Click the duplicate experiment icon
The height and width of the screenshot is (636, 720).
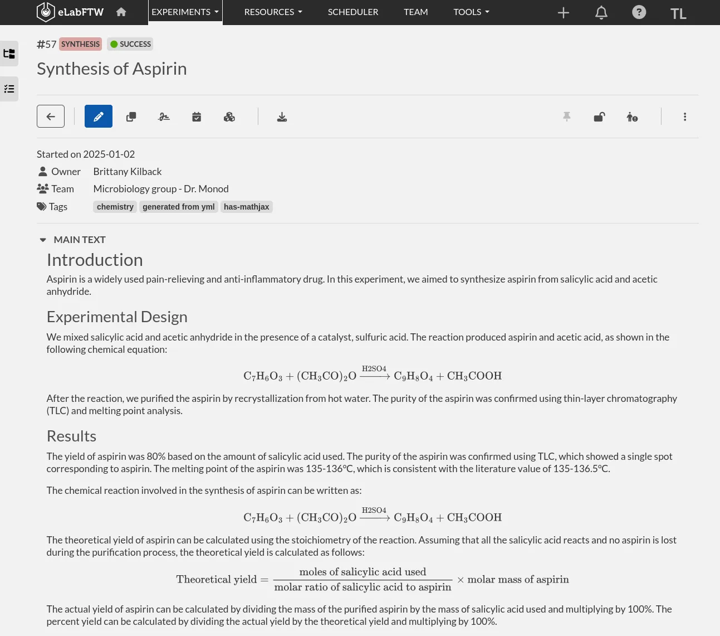(131, 116)
